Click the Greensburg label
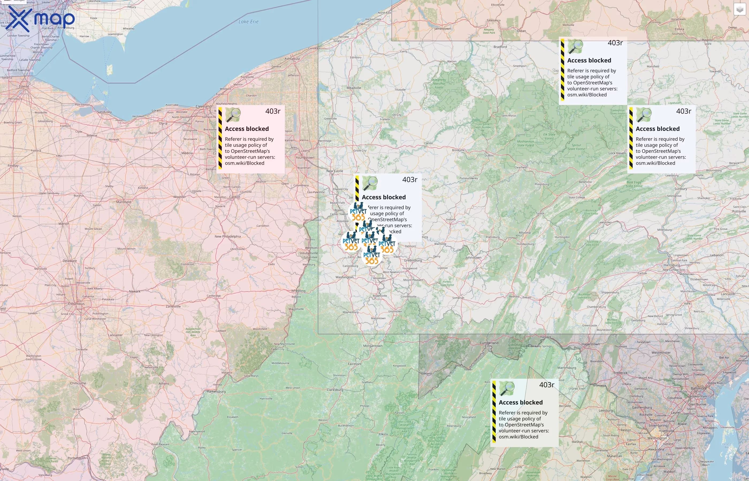The width and height of the screenshot is (749, 481). (x=413, y=261)
